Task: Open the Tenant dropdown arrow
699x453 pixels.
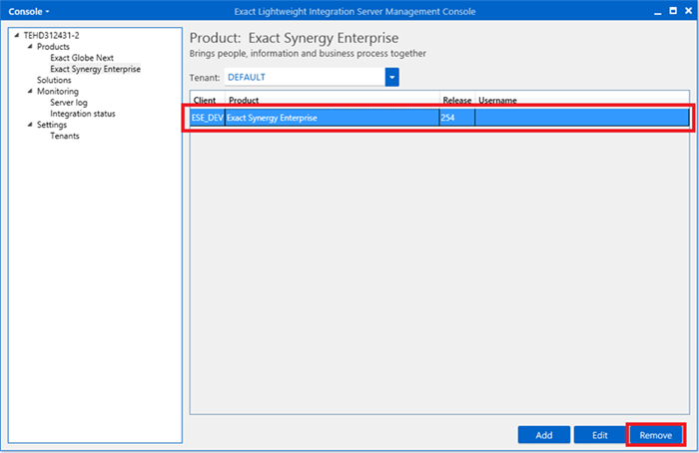Action: (x=391, y=77)
